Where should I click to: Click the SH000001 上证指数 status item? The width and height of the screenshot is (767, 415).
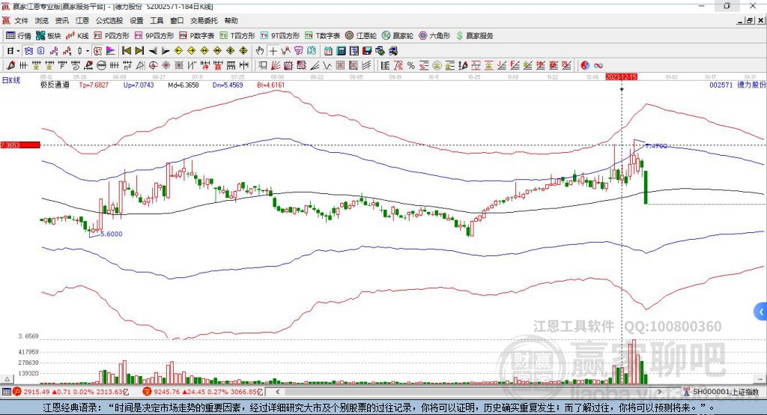click(721, 392)
